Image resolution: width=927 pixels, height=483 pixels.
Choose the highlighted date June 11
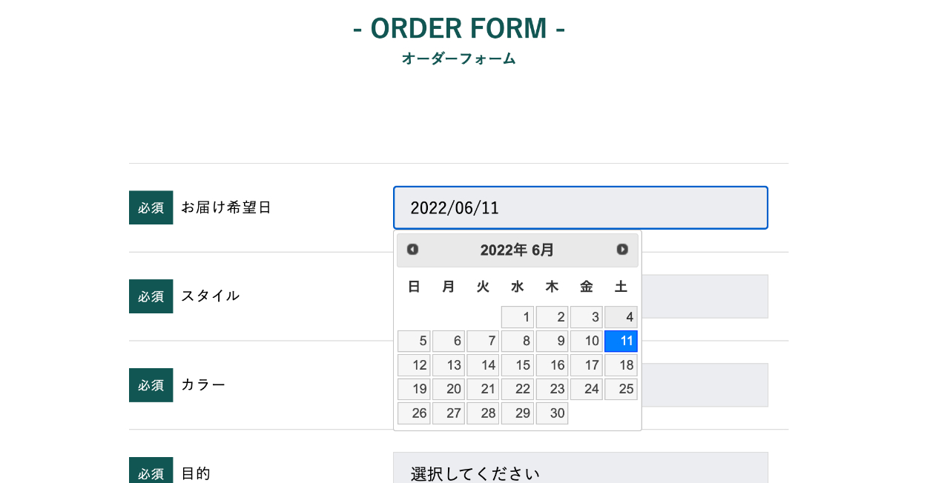pos(621,342)
